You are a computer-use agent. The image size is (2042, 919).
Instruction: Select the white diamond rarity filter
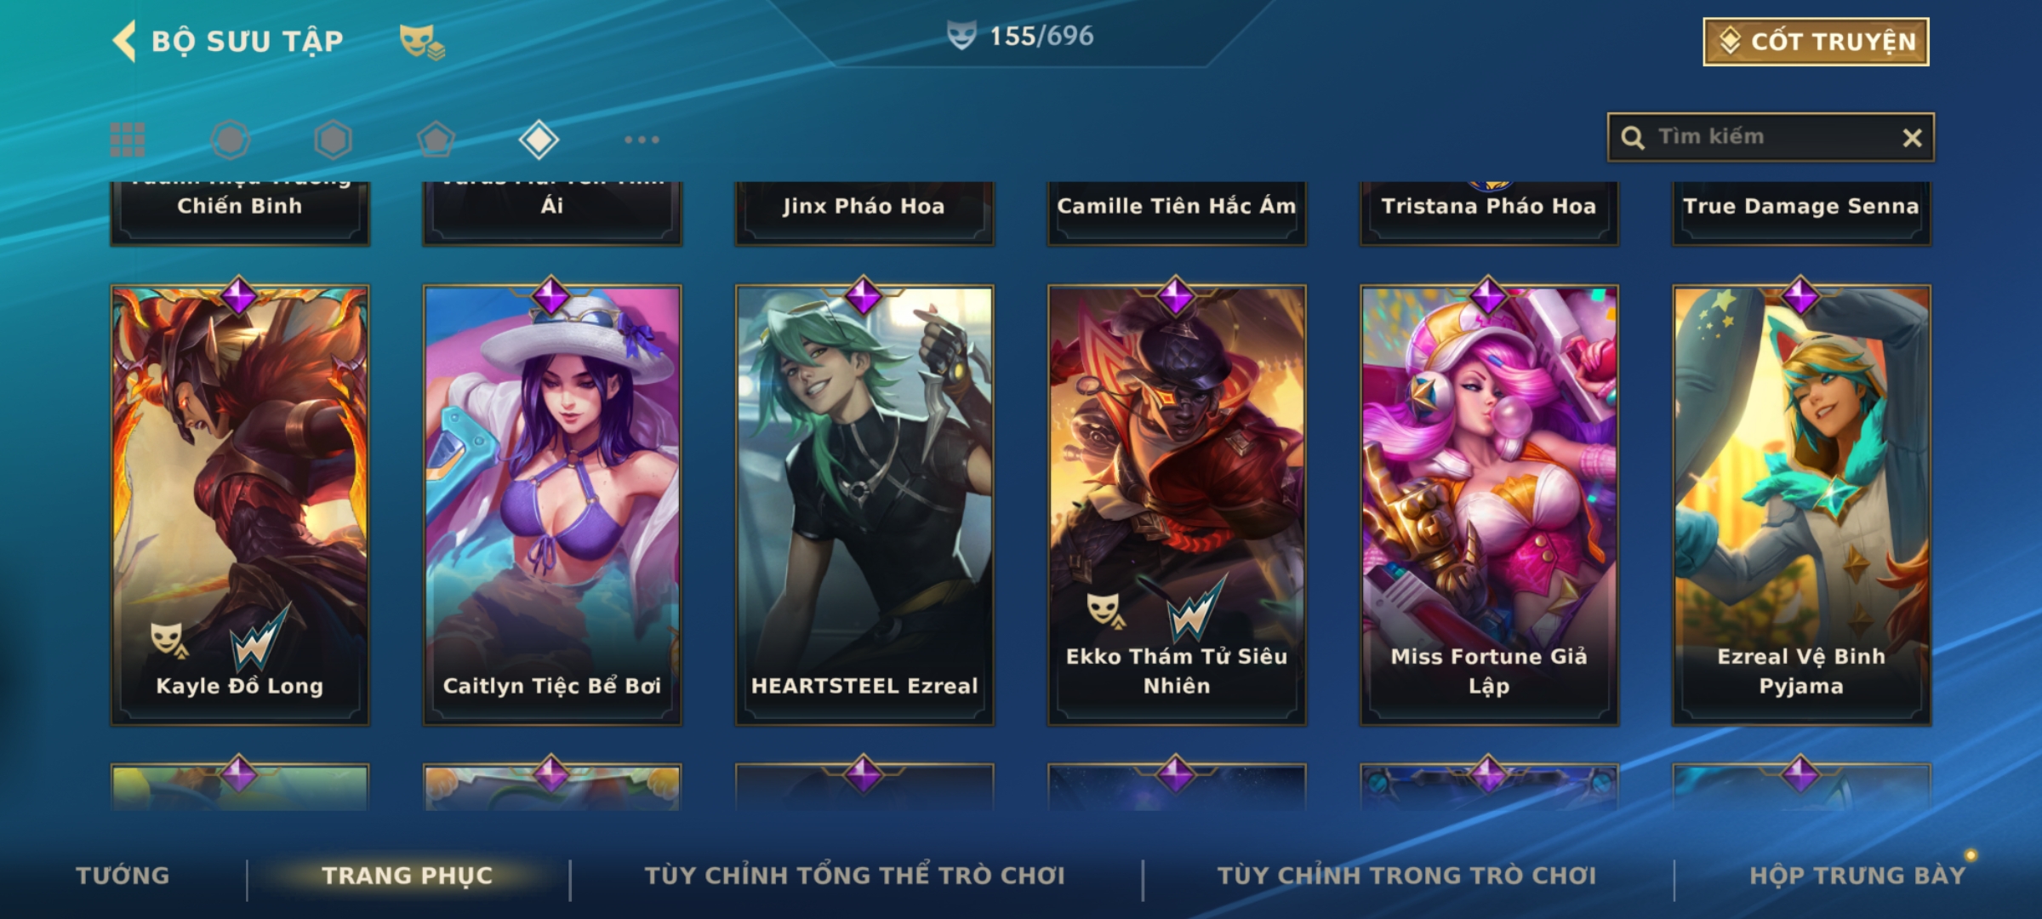[x=539, y=140]
